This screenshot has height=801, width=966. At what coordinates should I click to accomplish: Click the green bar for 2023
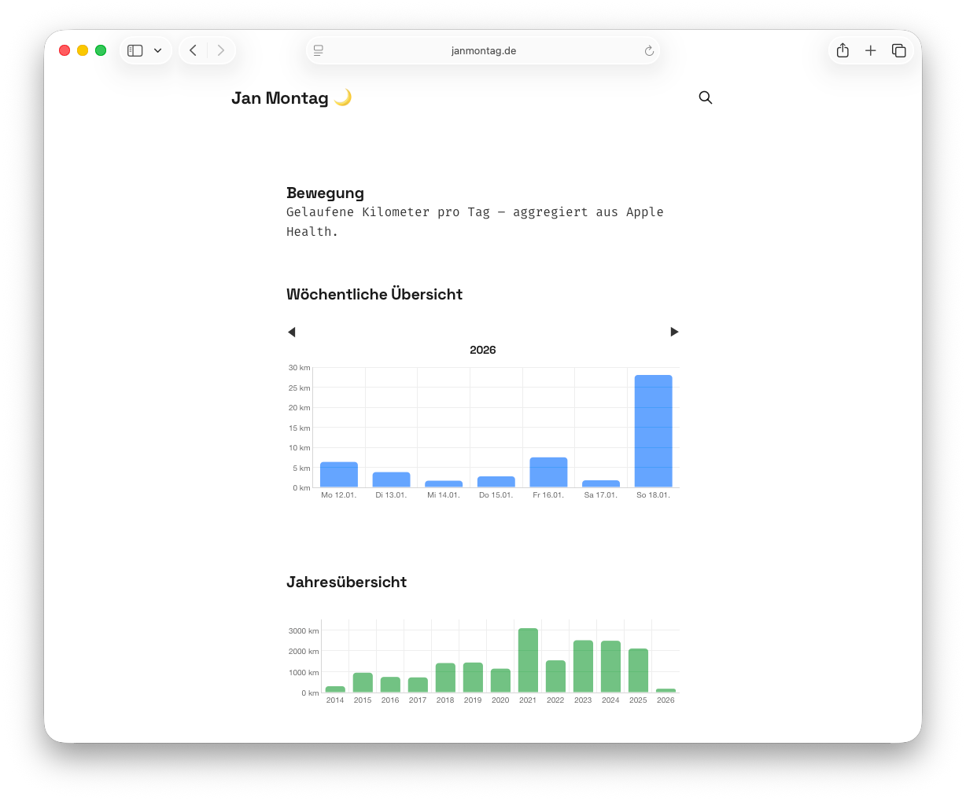pyautogui.click(x=583, y=667)
